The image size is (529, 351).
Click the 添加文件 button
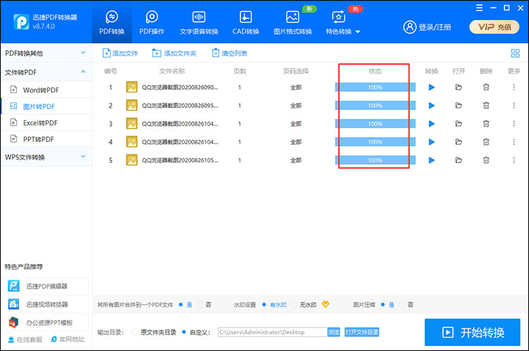120,54
